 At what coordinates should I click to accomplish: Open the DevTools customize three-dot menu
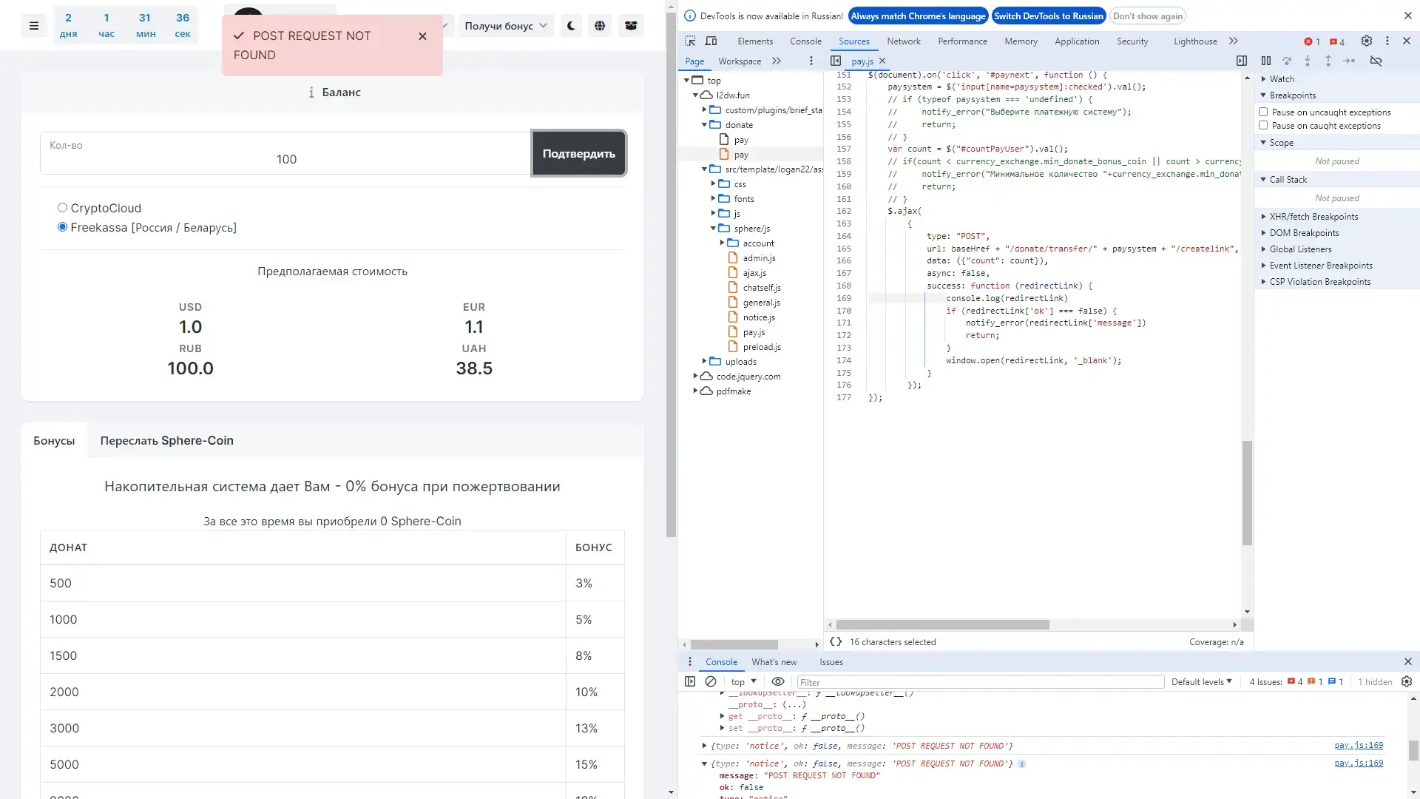tap(1387, 41)
